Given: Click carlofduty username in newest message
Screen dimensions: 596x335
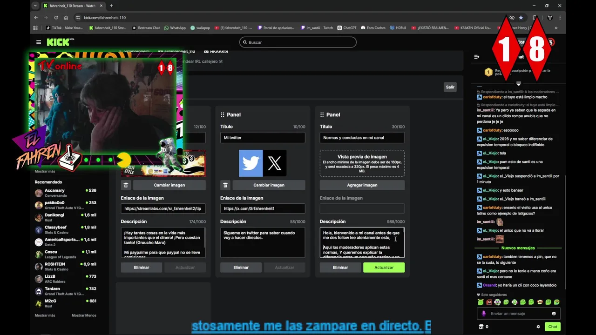Looking at the screenshot, I should [492, 257].
